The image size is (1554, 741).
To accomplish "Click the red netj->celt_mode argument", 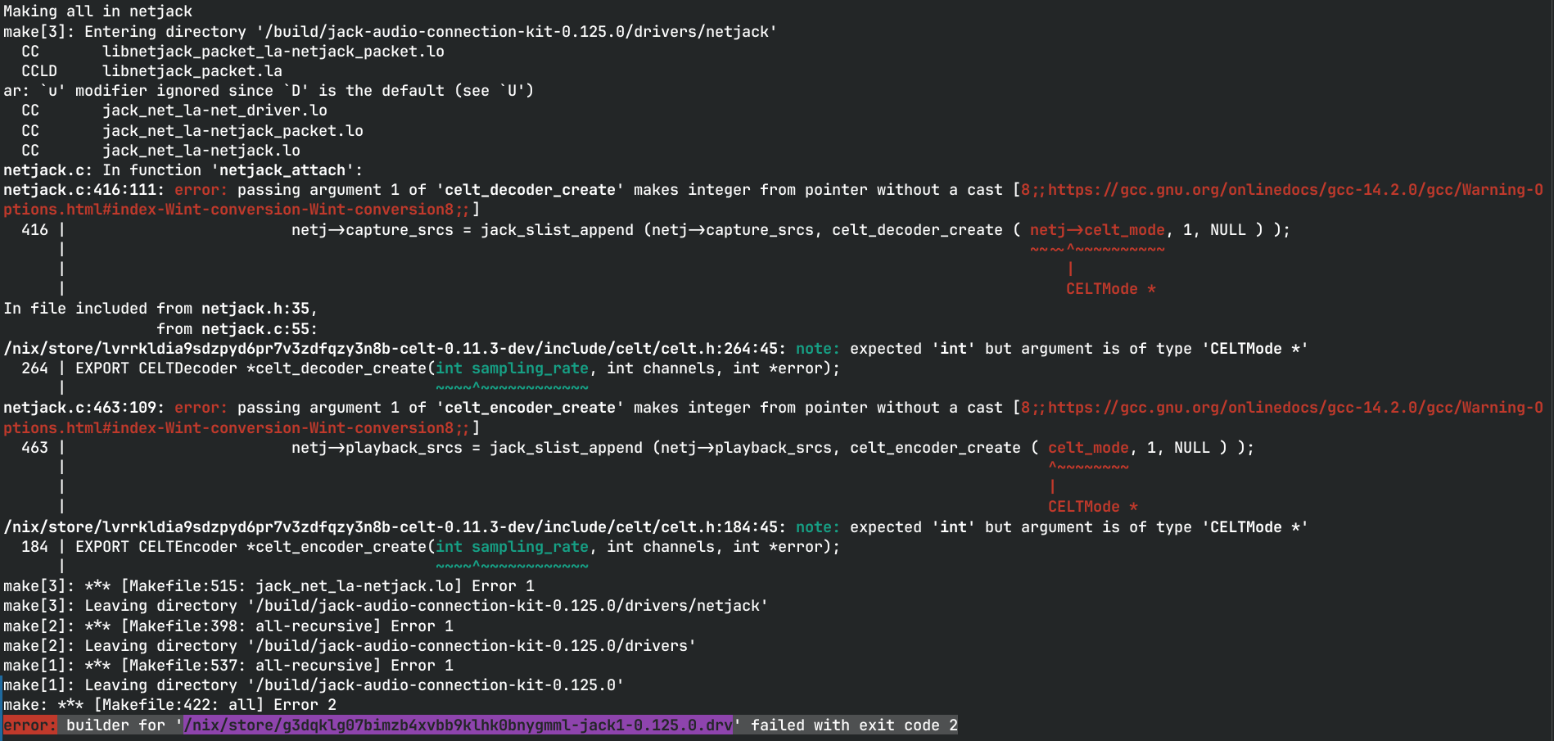I will pos(1097,230).
